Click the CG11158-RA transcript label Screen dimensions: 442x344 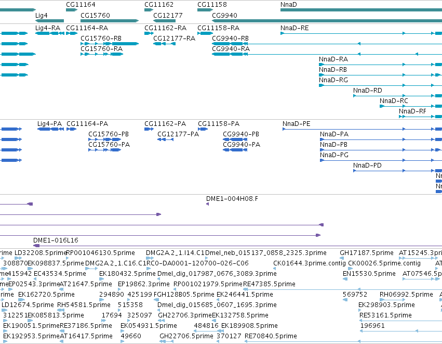219,28
